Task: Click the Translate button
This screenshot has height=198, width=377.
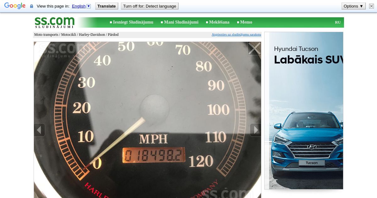Action: pos(107,6)
